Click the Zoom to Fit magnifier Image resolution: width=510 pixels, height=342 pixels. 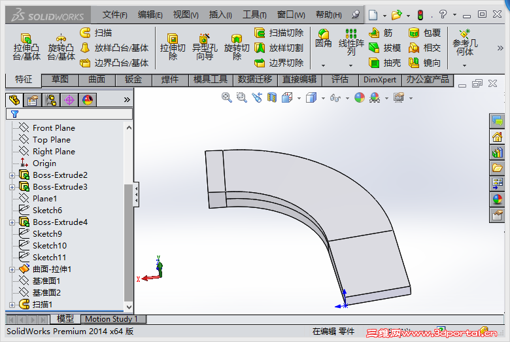[x=227, y=97]
